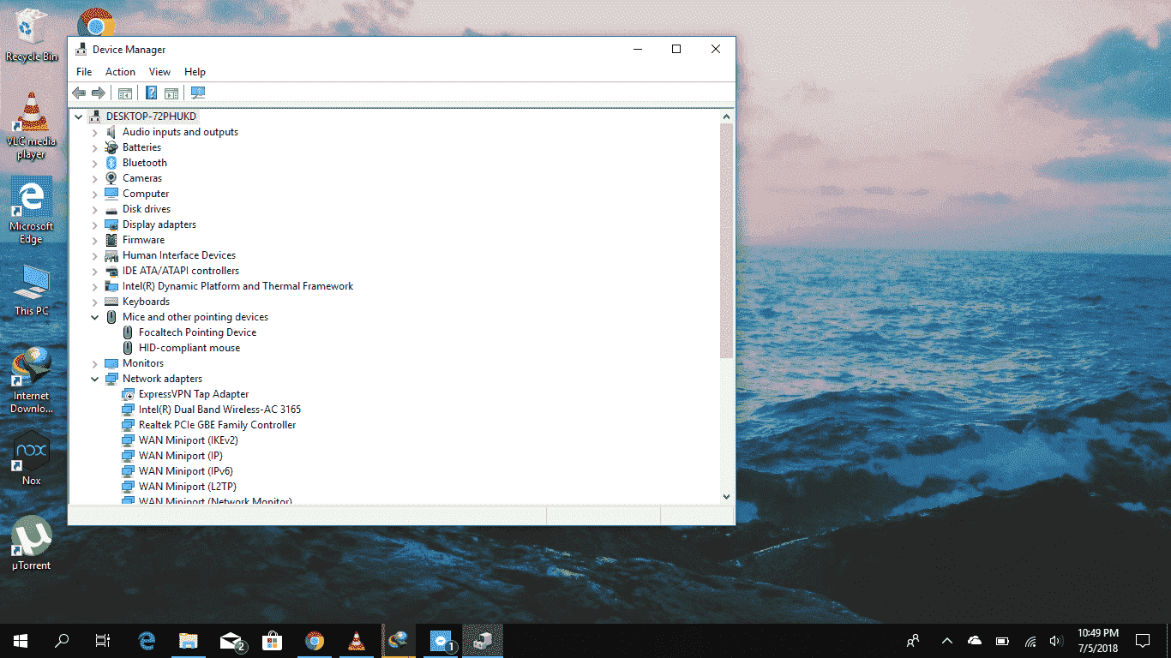Screen dimensions: 1171x658
Task: Open the Action menu
Action: coord(120,72)
